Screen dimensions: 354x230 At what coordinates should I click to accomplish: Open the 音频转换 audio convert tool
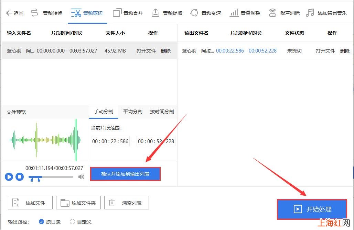[x=46, y=13]
